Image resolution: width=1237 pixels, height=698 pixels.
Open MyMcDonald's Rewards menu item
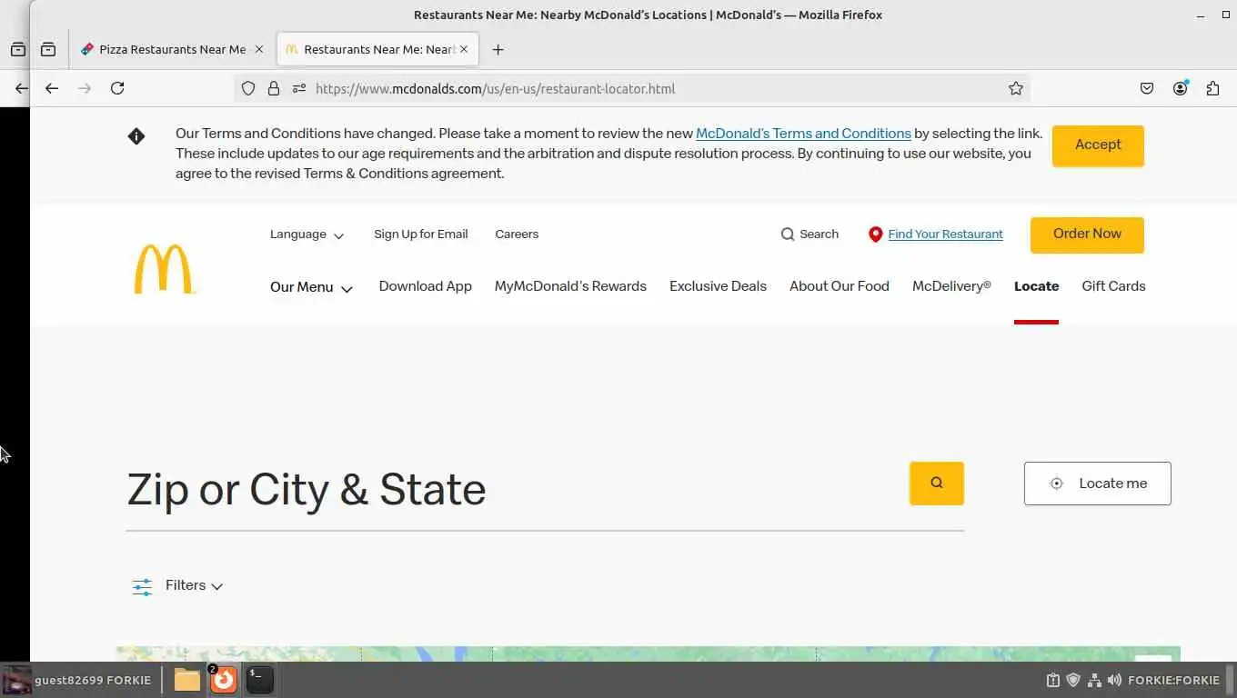click(x=570, y=286)
